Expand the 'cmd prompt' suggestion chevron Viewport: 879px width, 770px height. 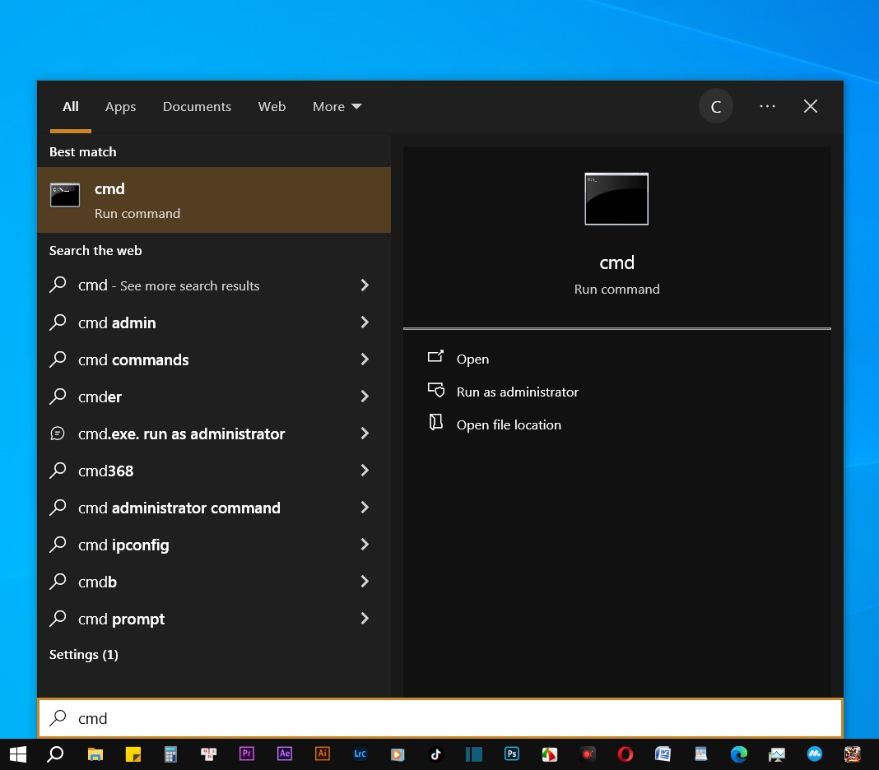click(x=365, y=618)
